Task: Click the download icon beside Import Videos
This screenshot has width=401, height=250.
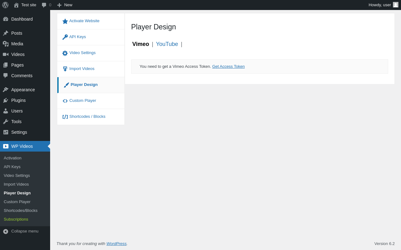Action: 65,69
